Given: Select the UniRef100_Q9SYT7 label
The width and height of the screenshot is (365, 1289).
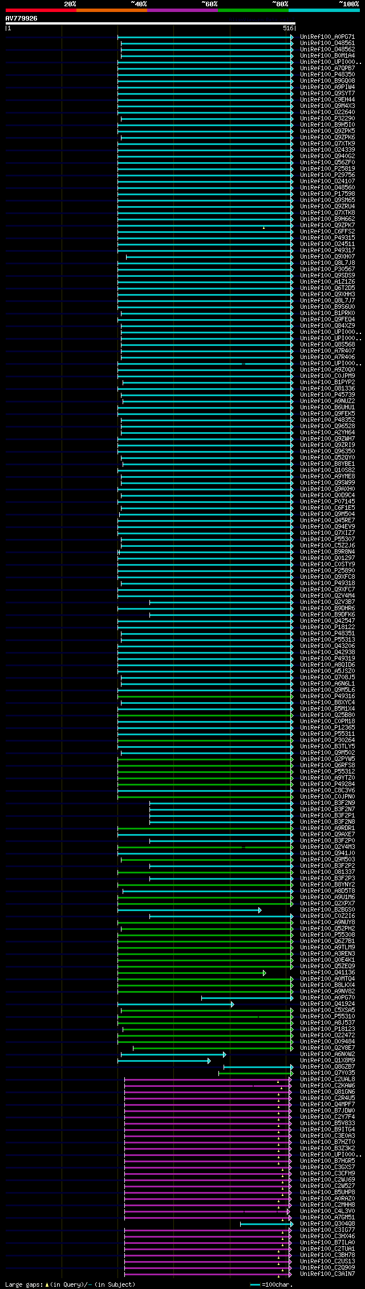Looking at the screenshot, I should click(x=327, y=94).
